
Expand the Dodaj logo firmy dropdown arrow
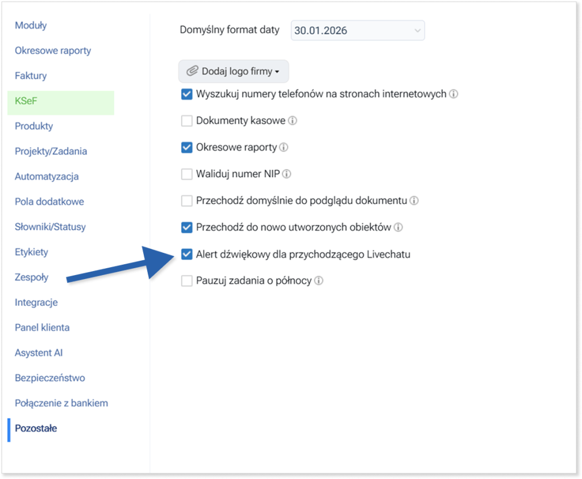pyautogui.click(x=277, y=72)
